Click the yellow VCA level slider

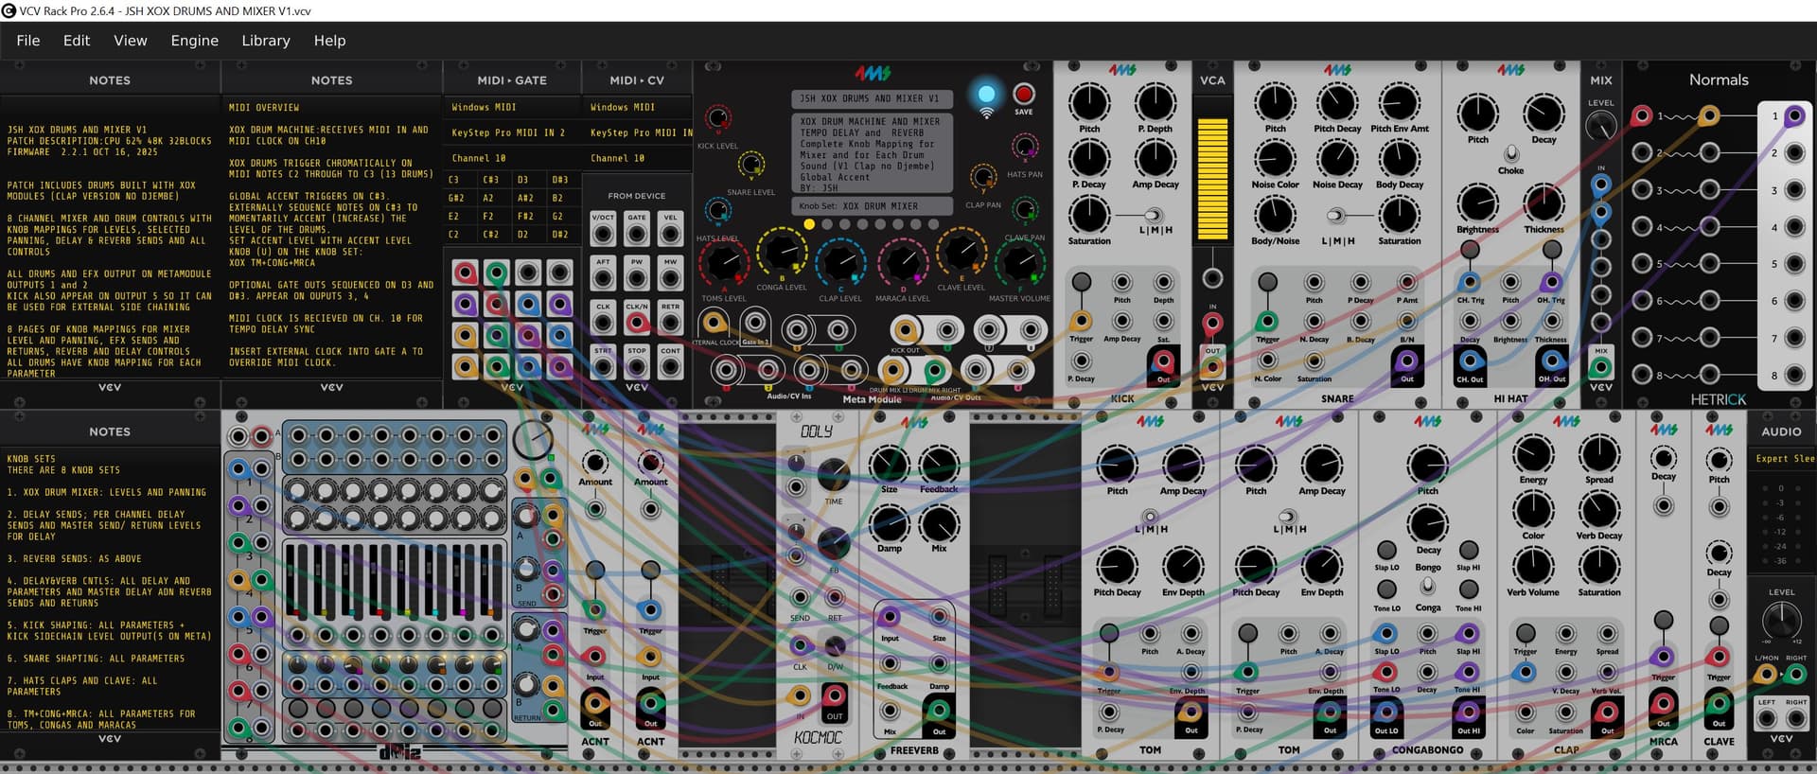point(1212,180)
